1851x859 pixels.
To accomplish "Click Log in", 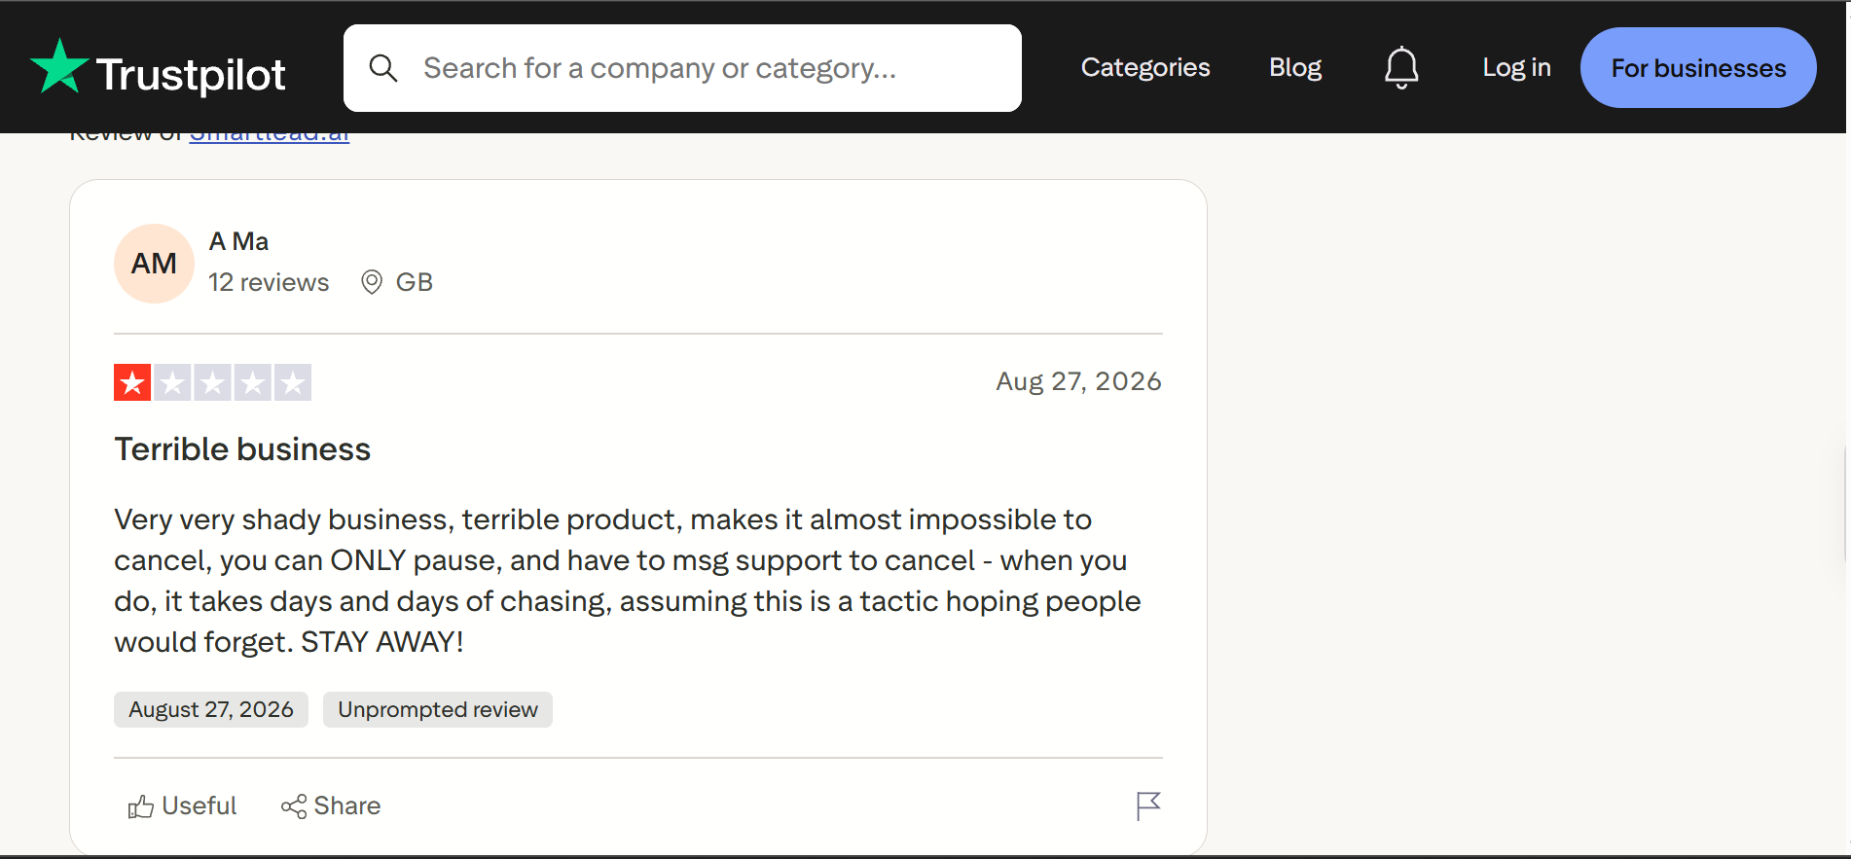I will [1516, 67].
